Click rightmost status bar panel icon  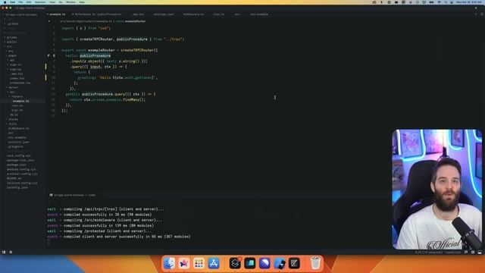(x=480, y=253)
